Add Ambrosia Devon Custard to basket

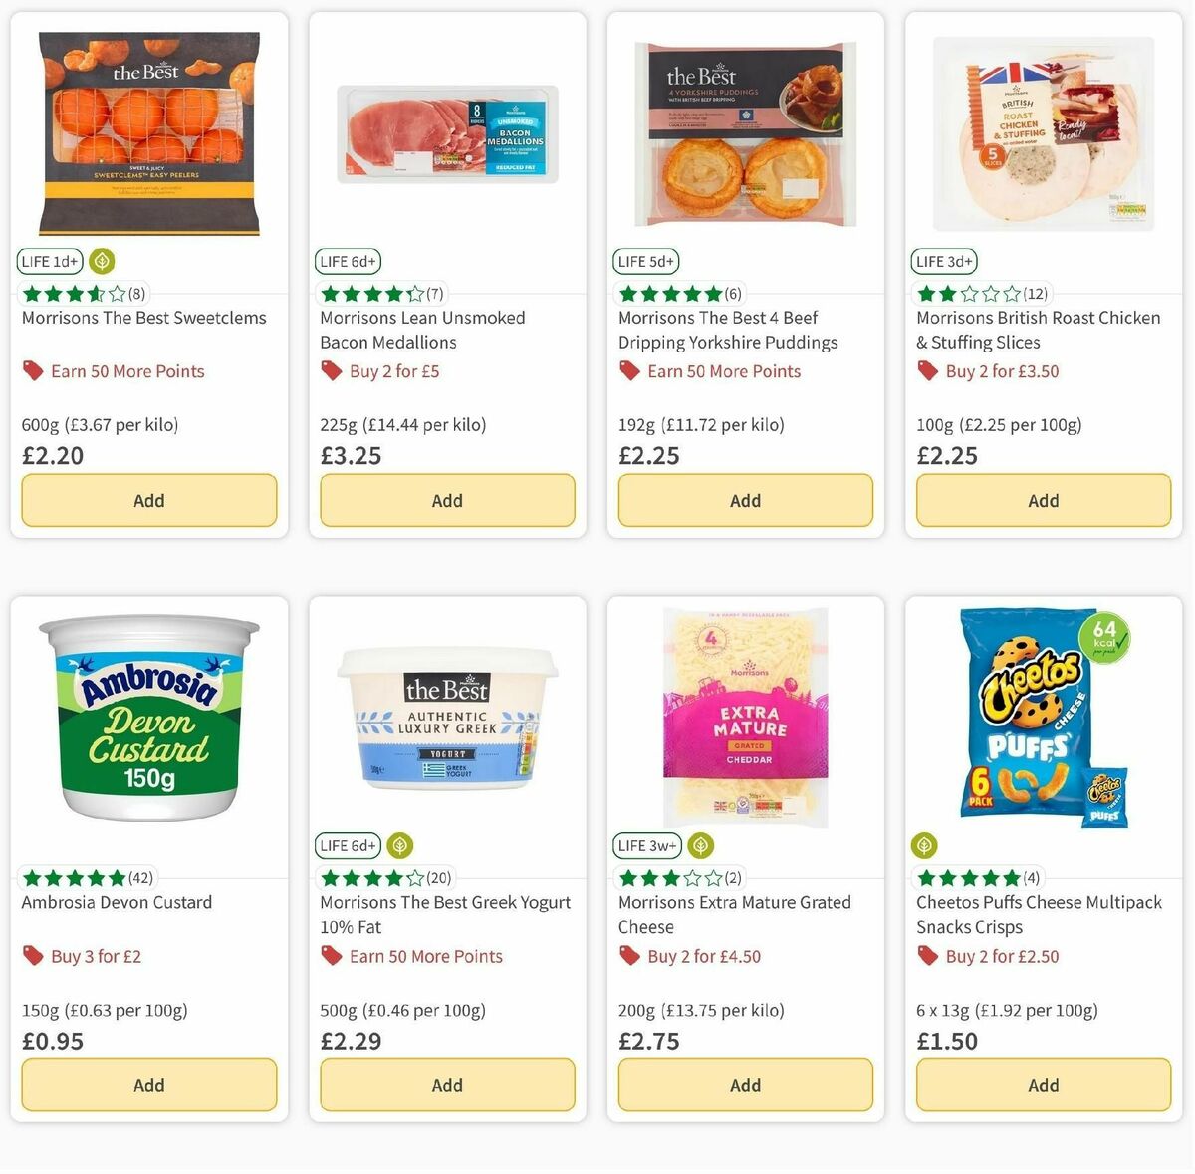(148, 1084)
